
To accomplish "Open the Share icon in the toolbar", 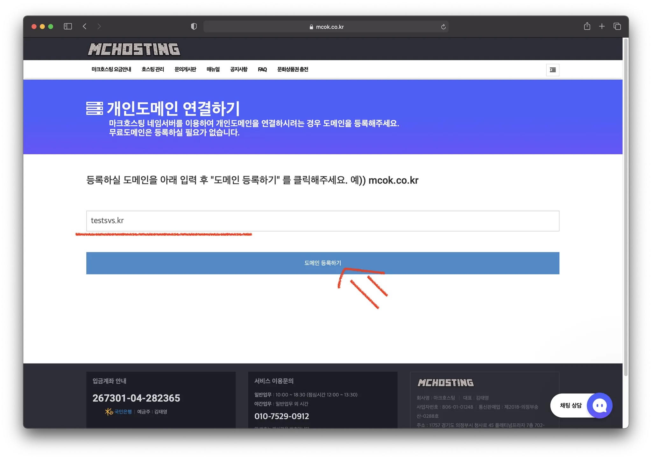I will point(587,26).
